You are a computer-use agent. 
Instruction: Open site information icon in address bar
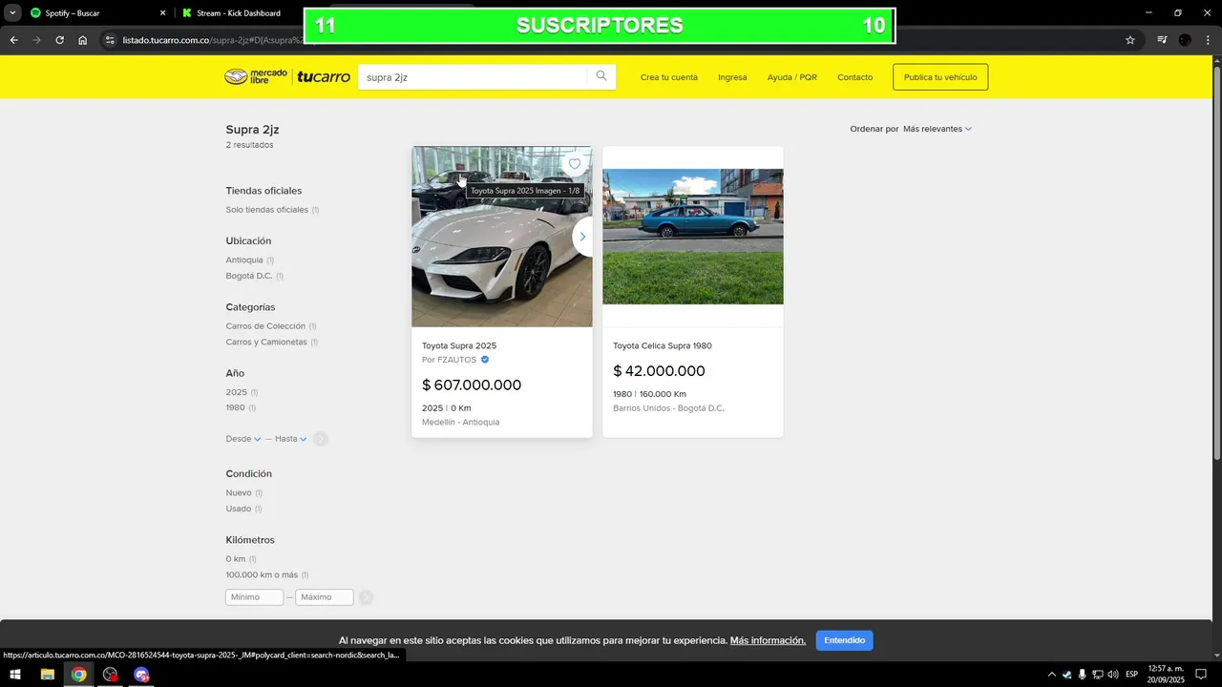point(110,40)
